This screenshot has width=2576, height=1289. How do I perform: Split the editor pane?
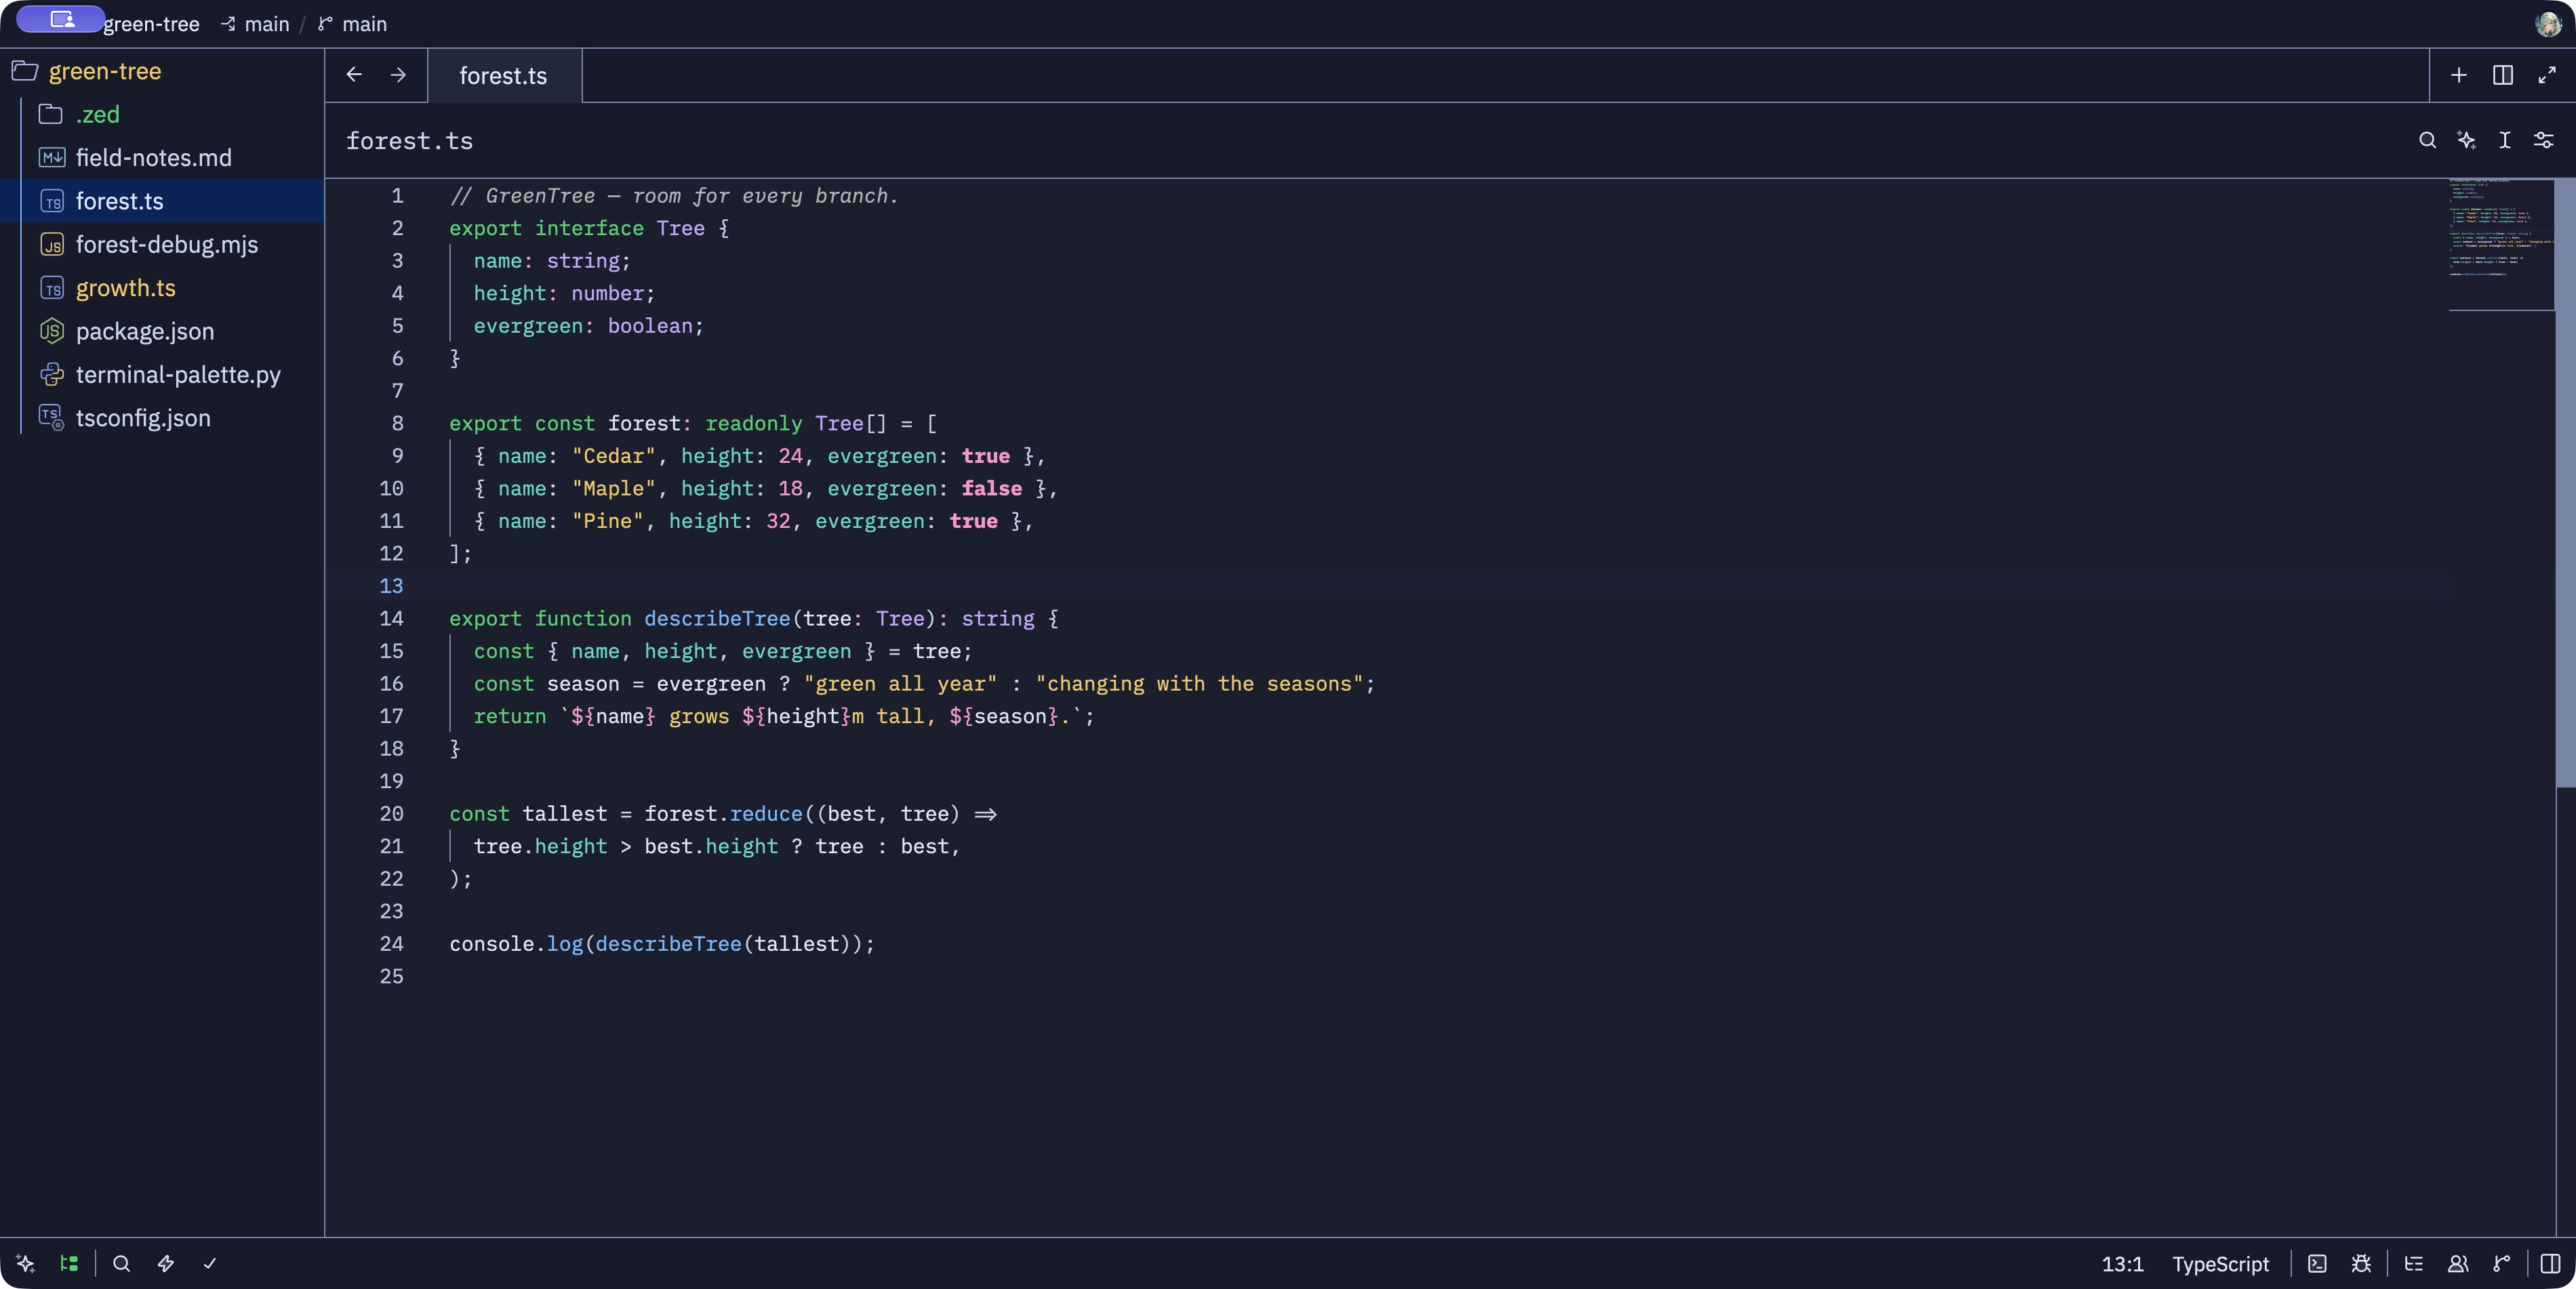2503,75
